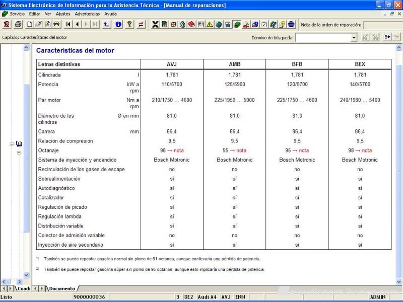This screenshot has height=302, width=403.
Task: Open the Ver menu
Action: tap(48, 14)
